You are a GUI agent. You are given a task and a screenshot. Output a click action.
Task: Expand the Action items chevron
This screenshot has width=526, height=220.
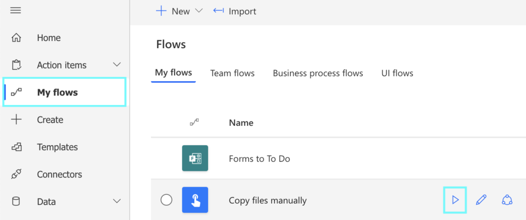click(x=117, y=64)
